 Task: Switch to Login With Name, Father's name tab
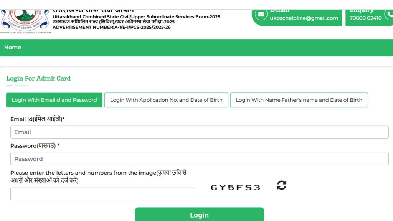[299, 100]
